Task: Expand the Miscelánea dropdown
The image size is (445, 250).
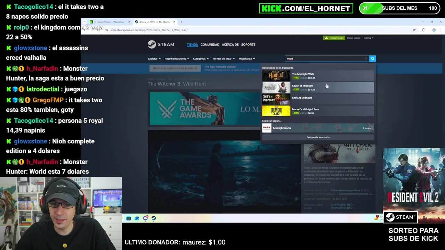Action: [x=246, y=59]
